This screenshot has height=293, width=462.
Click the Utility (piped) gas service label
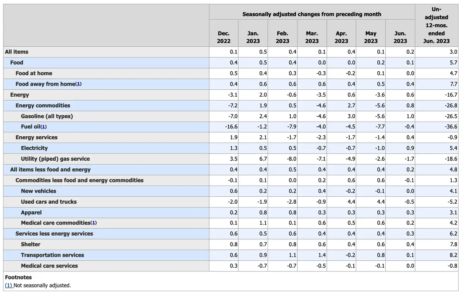coord(55,159)
